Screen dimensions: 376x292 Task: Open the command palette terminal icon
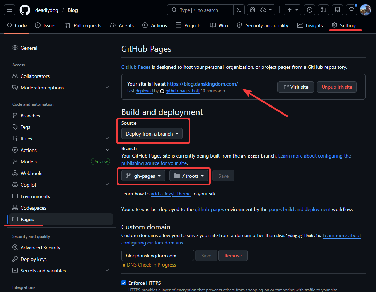click(x=239, y=10)
